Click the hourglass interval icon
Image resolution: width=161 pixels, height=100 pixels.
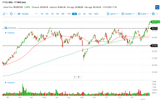coord(108,14)
